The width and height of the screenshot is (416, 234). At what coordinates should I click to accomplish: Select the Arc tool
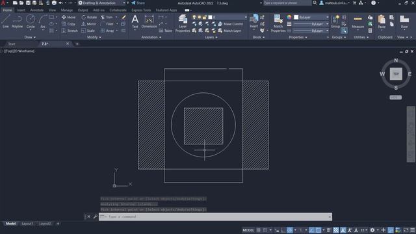click(x=43, y=21)
